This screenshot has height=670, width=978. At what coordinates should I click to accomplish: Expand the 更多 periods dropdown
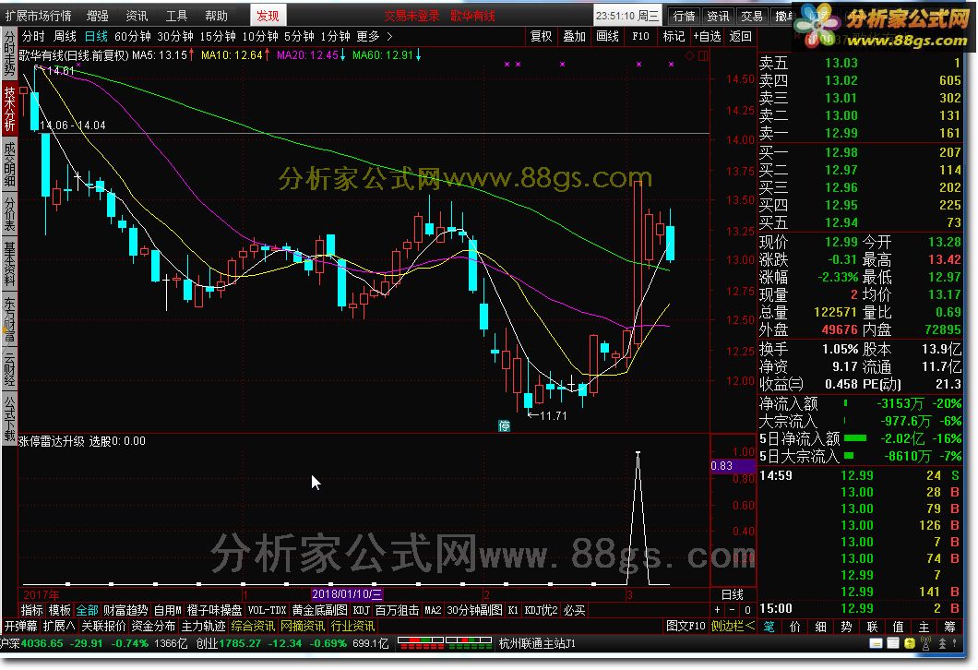(375, 37)
